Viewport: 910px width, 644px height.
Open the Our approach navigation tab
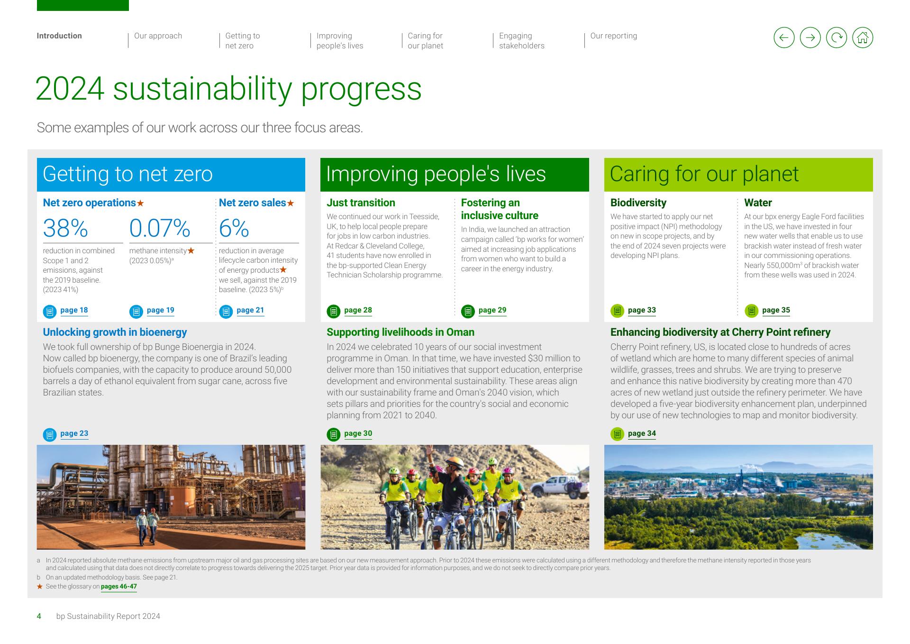(x=158, y=36)
